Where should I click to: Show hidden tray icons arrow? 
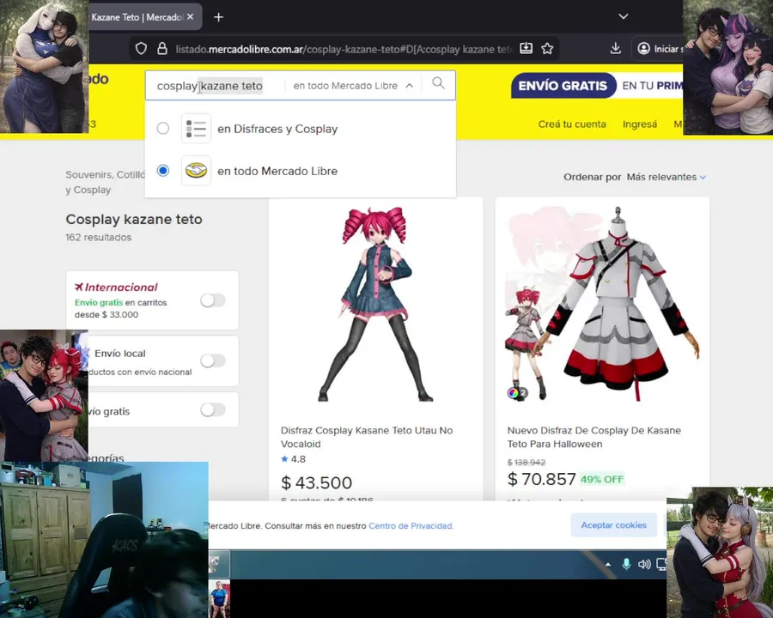(x=608, y=565)
